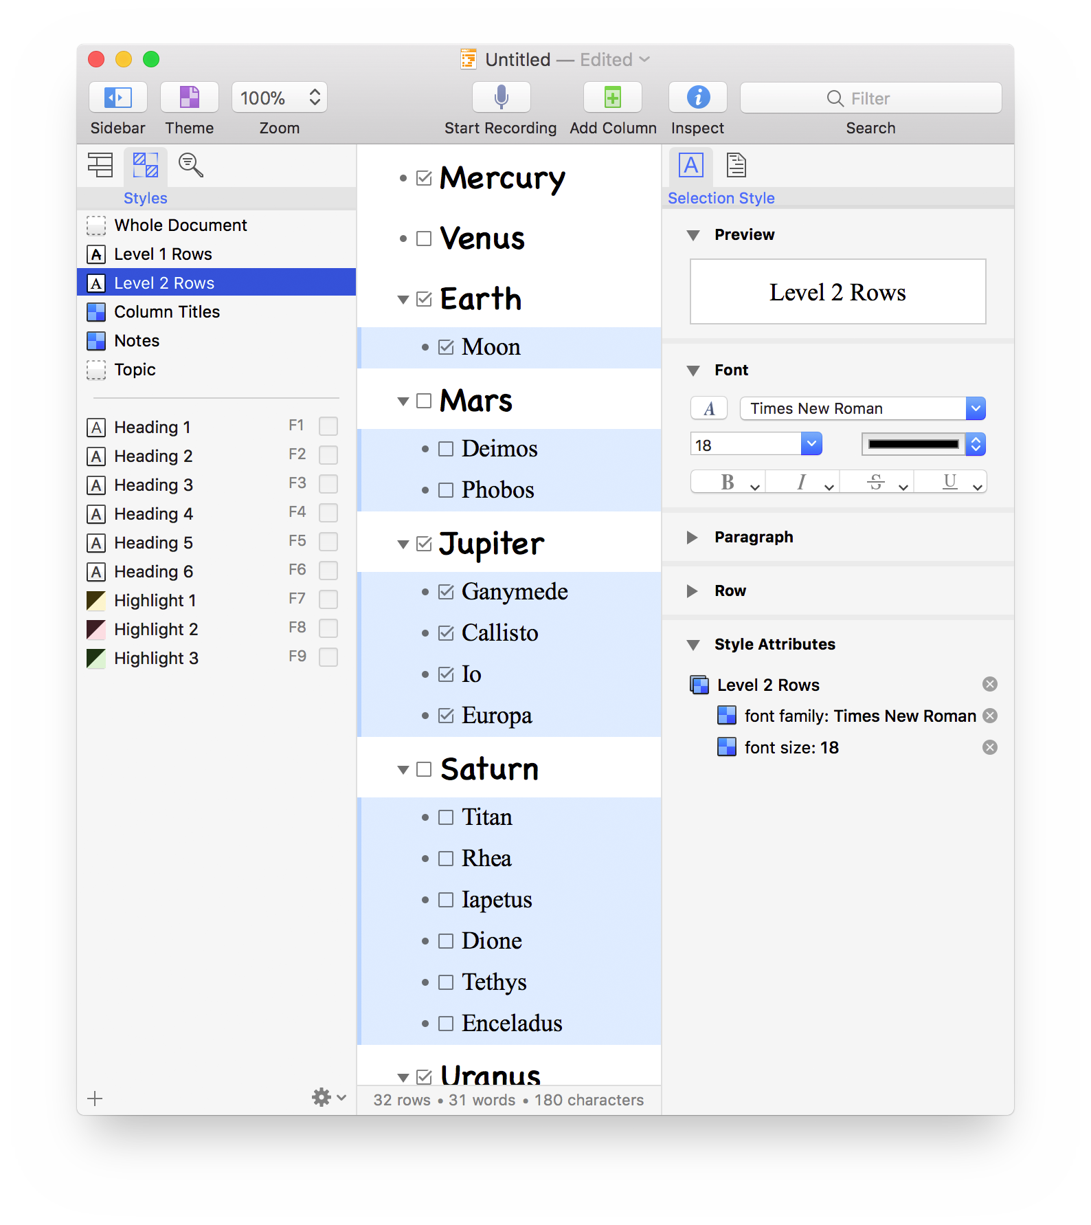Remove the font size 18 attribute
Image resolution: width=1091 pixels, height=1225 pixels.
[x=990, y=747]
